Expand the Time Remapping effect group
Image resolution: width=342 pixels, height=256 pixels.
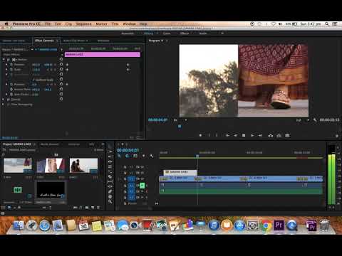[x=4, y=105]
